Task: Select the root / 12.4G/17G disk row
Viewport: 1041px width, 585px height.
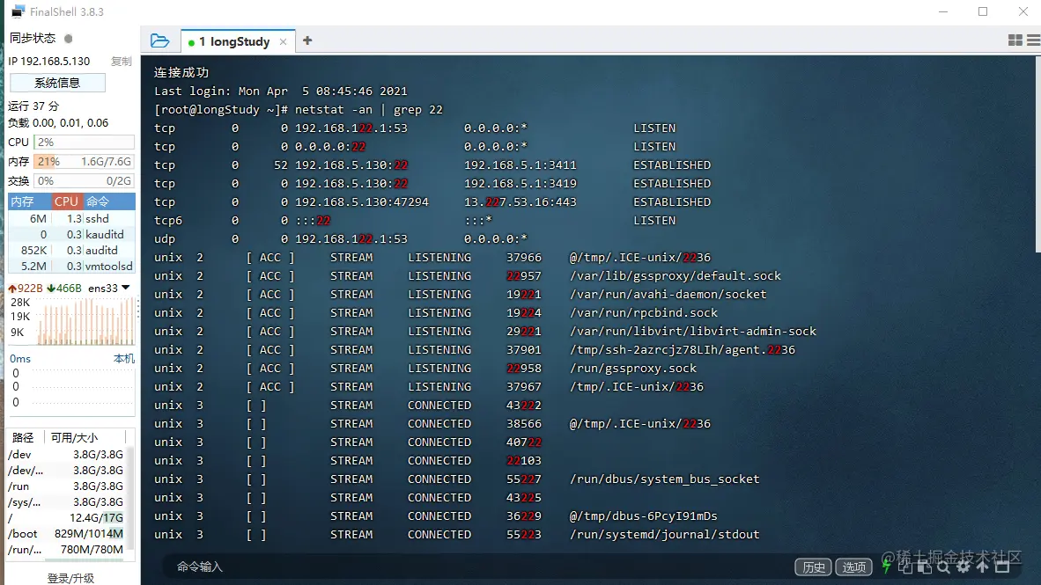Action: (66, 517)
